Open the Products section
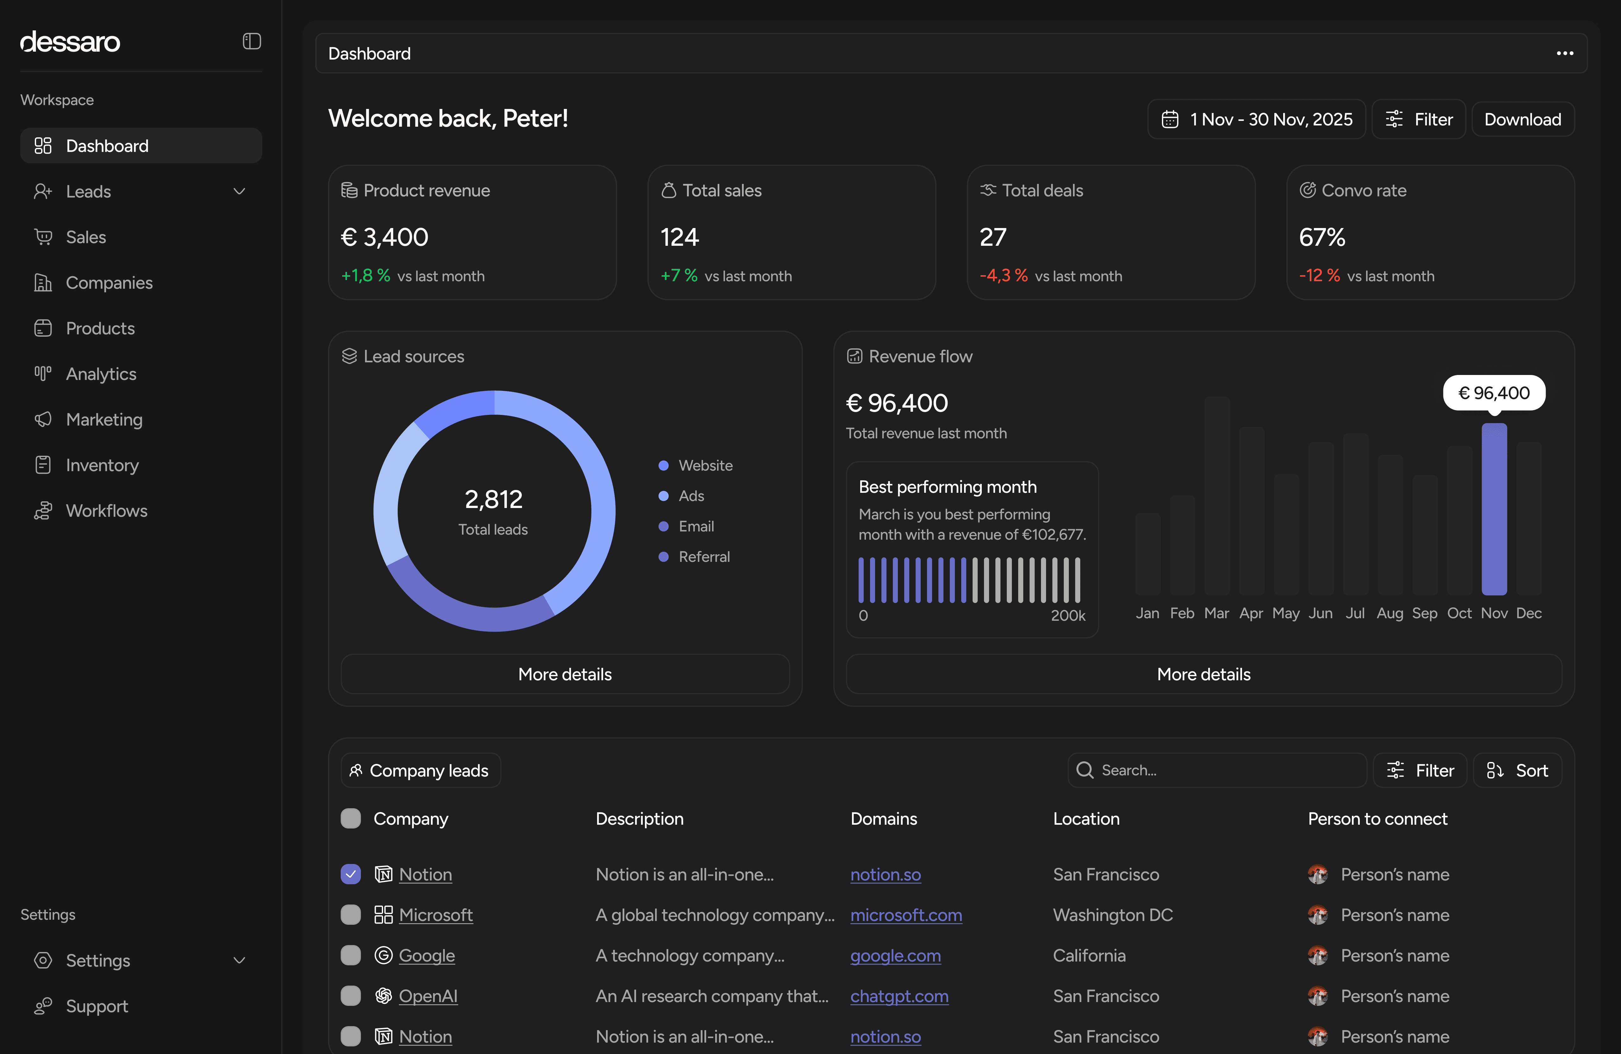 pyautogui.click(x=100, y=328)
